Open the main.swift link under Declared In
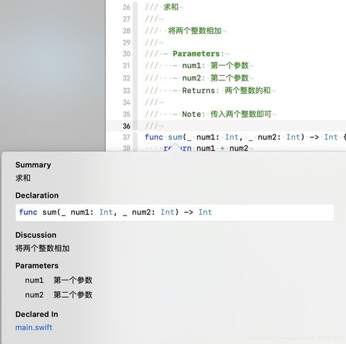Screen dimensions: 346x344 34,327
